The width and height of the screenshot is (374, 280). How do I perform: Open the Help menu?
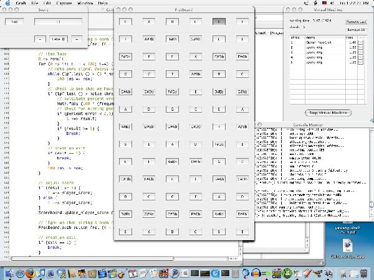[103, 3]
